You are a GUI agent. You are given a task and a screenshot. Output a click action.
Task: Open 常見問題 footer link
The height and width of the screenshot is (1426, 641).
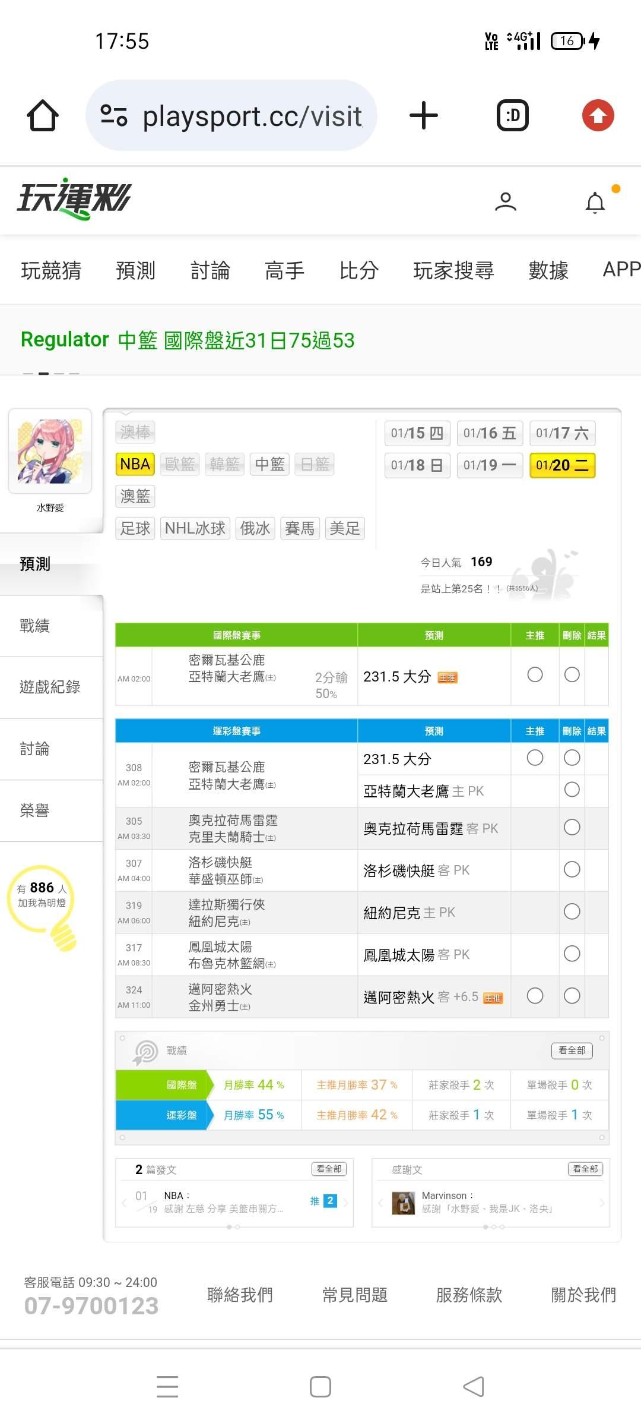click(355, 1295)
